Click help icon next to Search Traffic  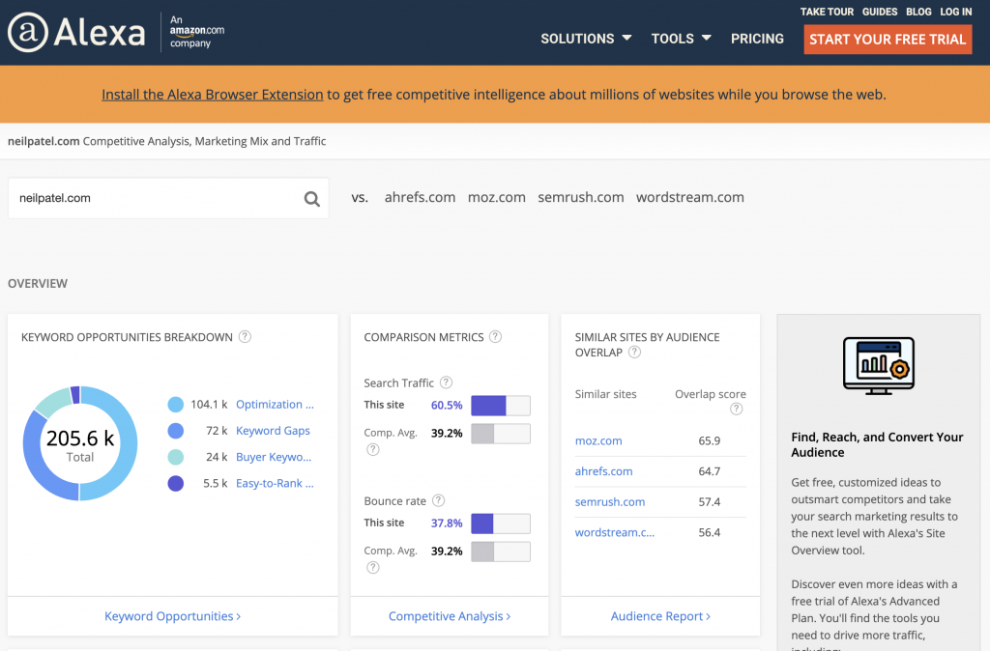[446, 382]
